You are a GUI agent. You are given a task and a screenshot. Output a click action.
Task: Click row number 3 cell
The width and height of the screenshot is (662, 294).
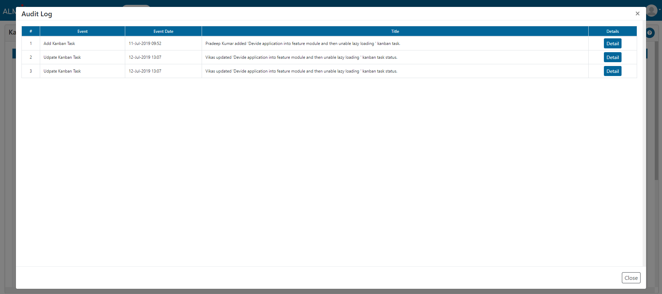31,71
